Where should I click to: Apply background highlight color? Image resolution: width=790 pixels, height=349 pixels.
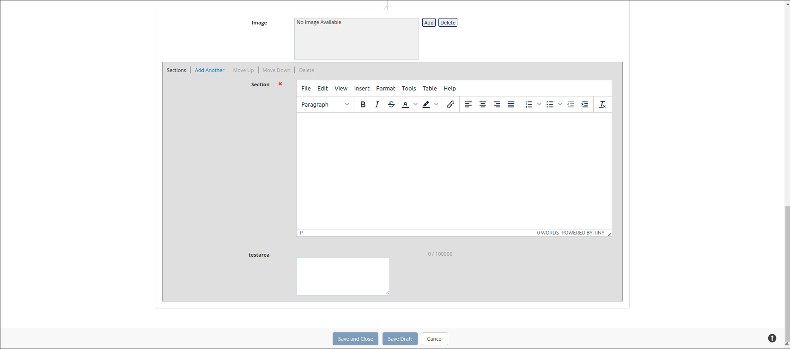tap(426, 104)
